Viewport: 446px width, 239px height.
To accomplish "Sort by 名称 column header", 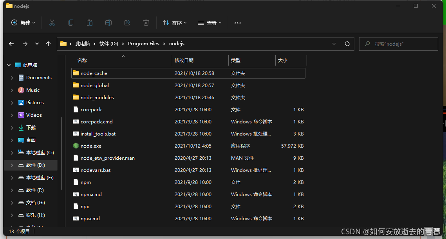I will coord(82,61).
